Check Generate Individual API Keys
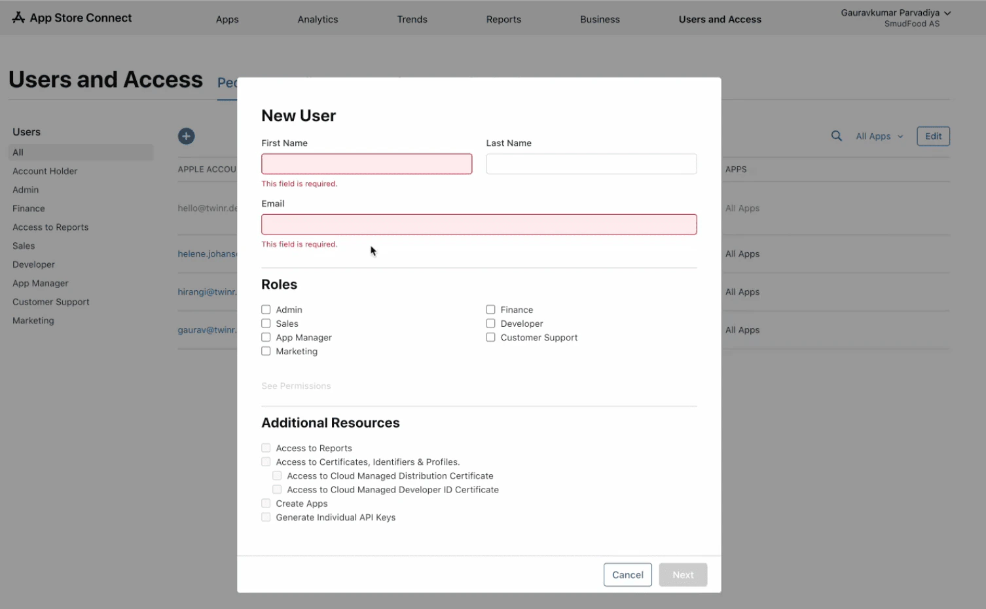986x609 pixels. click(x=266, y=517)
